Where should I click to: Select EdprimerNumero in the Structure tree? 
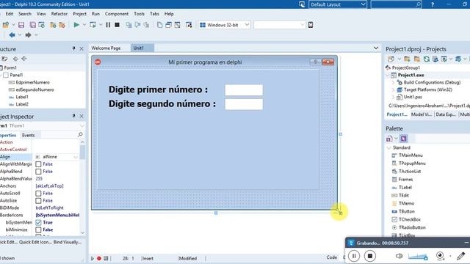click(32, 82)
